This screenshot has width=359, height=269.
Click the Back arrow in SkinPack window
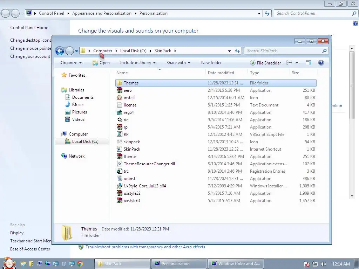point(60,51)
